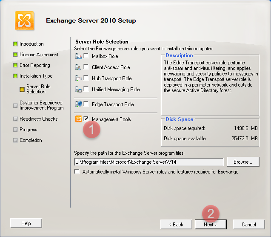The height and width of the screenshot is (237, 271).
Task: Click the Next button
Action: (x=211, y=225)
